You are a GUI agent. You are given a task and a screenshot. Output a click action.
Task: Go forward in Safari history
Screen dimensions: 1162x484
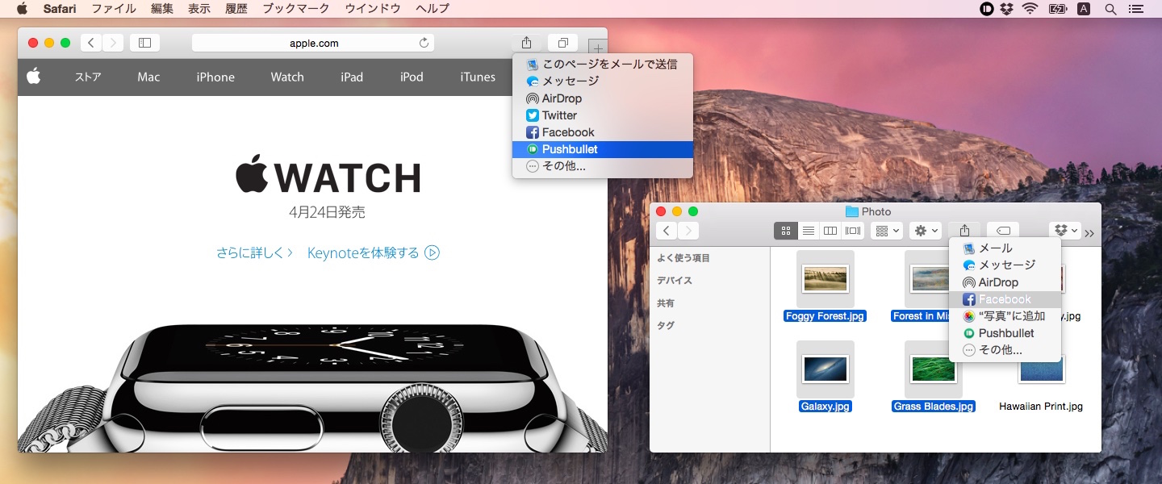(113, 43)
